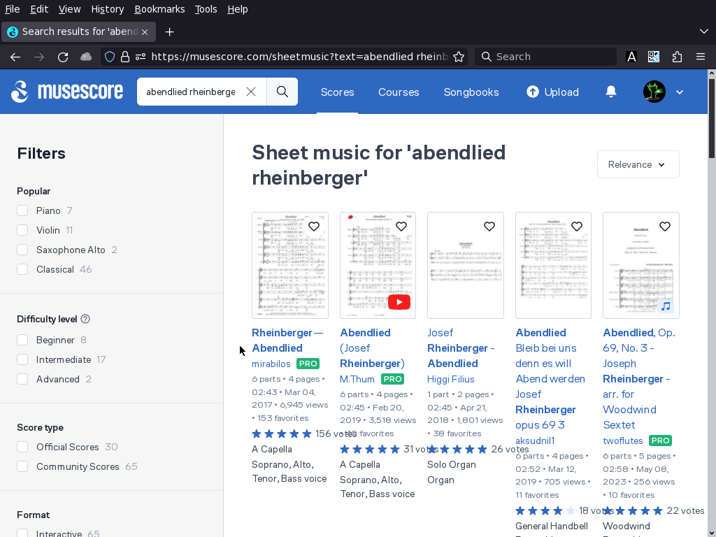Image resolution: width=716 pixels, height=537 pixels.
Task: Go to Courses section
Action: click(399, 92)
